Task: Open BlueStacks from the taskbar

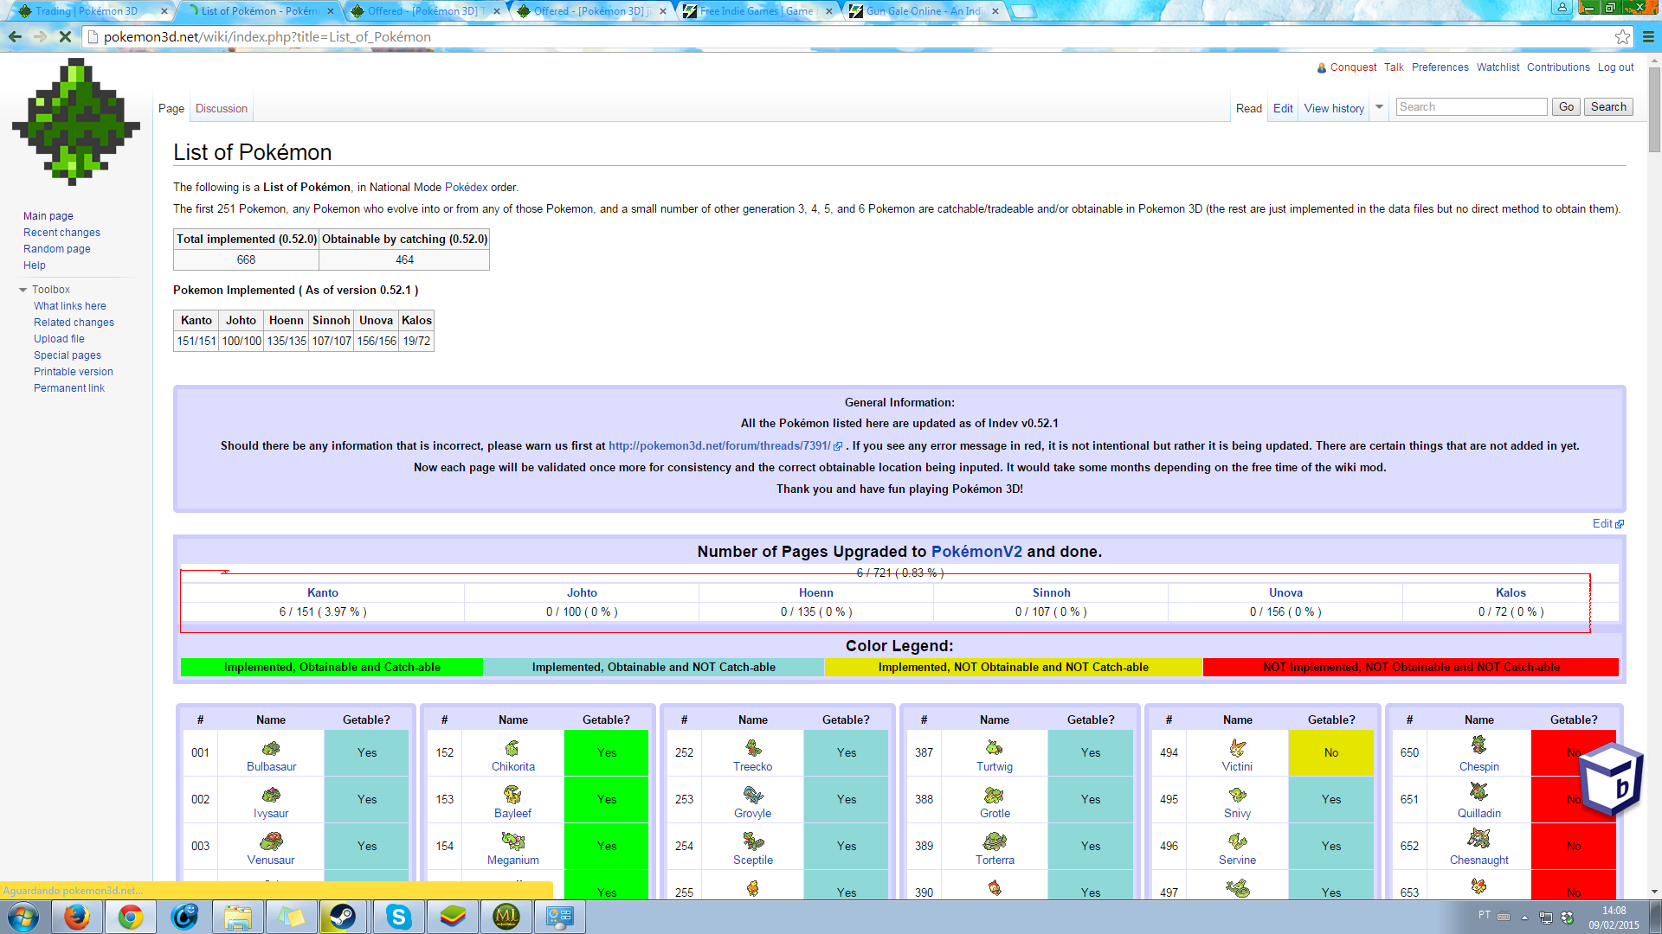Action: tap(452, 917)
